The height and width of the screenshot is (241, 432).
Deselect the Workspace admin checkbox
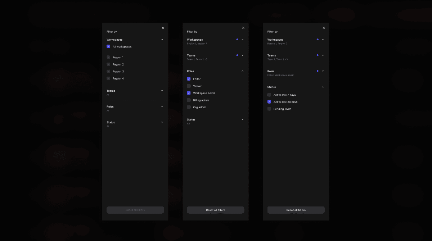coord(189,93)
